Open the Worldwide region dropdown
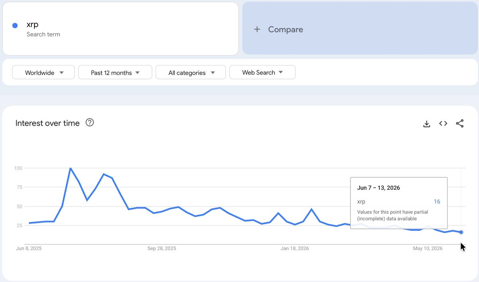Image resolution: width=479 pixels, height=282 pixels. 44,72
